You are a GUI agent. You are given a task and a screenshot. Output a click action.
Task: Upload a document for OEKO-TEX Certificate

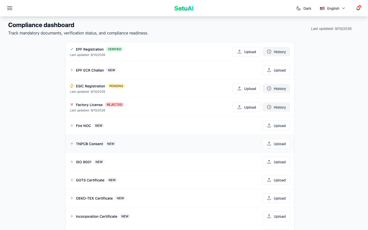[276, 198]
